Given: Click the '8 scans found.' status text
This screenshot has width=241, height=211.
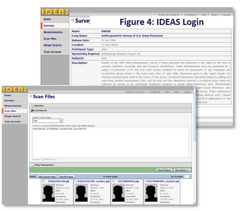Looking at the screenshot, I should click(x=110, y=177).
